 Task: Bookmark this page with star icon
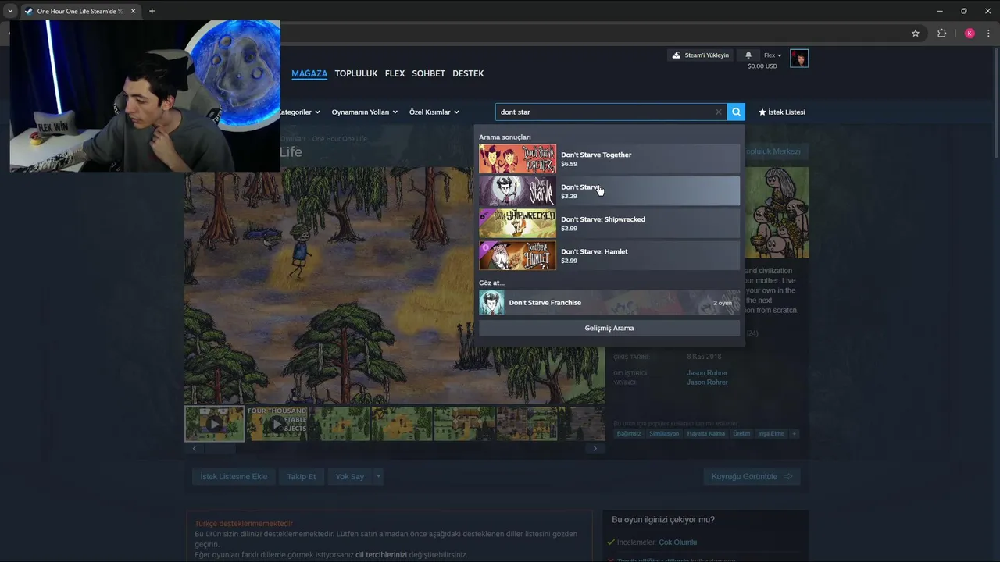pyautogui.click(x=916, y=34)
